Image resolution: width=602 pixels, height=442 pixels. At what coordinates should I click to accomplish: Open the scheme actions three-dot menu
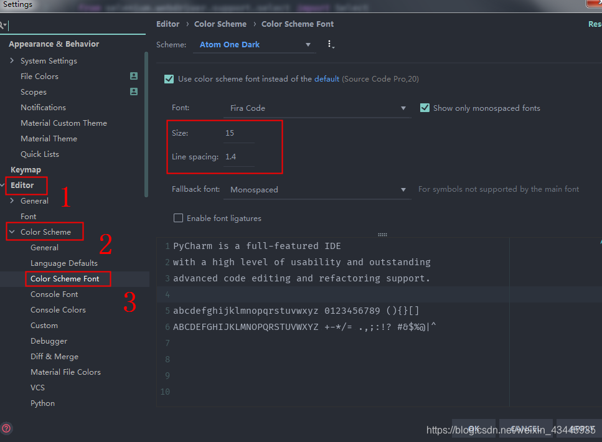(x=330, y=45)
